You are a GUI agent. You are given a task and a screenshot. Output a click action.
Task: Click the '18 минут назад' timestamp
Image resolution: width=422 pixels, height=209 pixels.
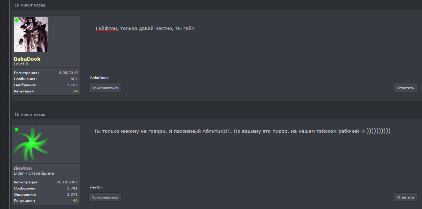[x=30, y=5]
